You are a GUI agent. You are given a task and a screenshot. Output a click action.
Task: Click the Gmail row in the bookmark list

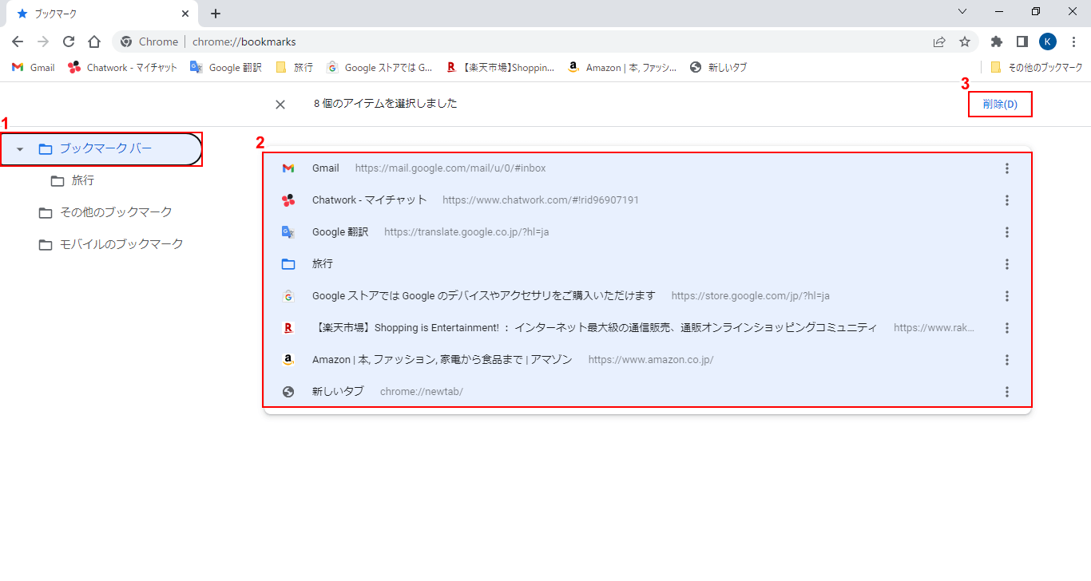click(647, 168)
